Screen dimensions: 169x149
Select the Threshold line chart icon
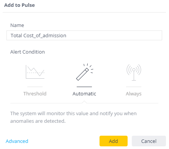pyautogui.click(x=35, y=72)
